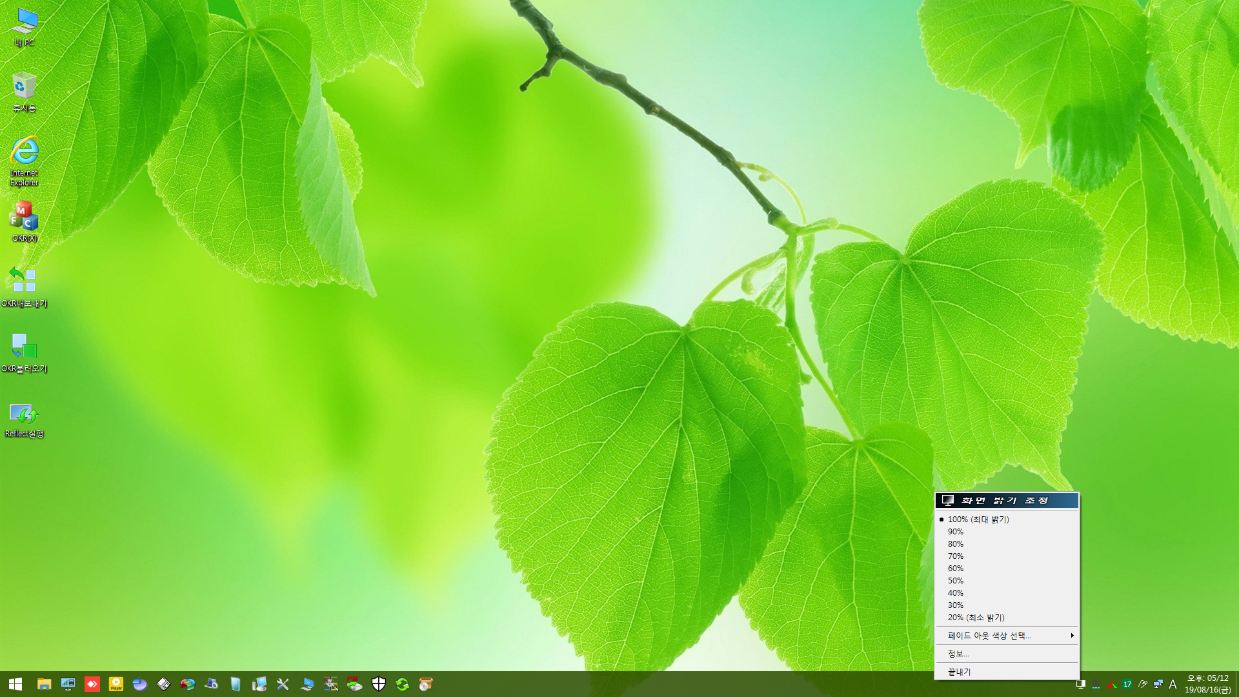
Task: Open the yellow Player taskbar icon
Action: (x=116, y=684)
